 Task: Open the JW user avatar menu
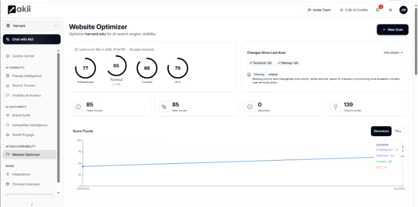[403, 10]
